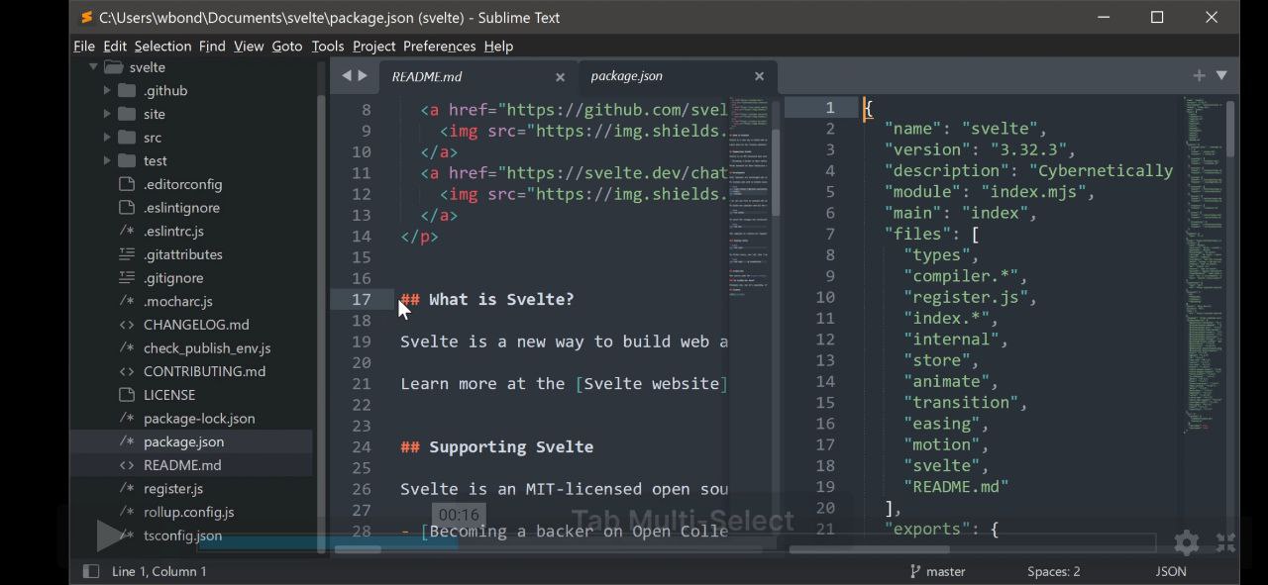Open the Goto menu
The image size is (1268, 585).
287,47
